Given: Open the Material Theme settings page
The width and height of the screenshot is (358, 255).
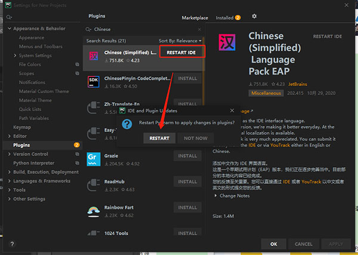Looking at the screenshot, I should pos(35,100).
